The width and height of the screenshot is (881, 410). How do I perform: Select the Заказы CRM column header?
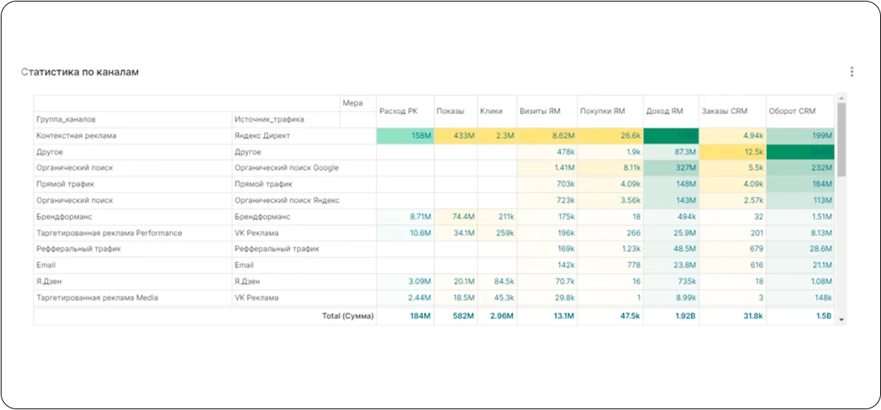[x=724, y=111]
